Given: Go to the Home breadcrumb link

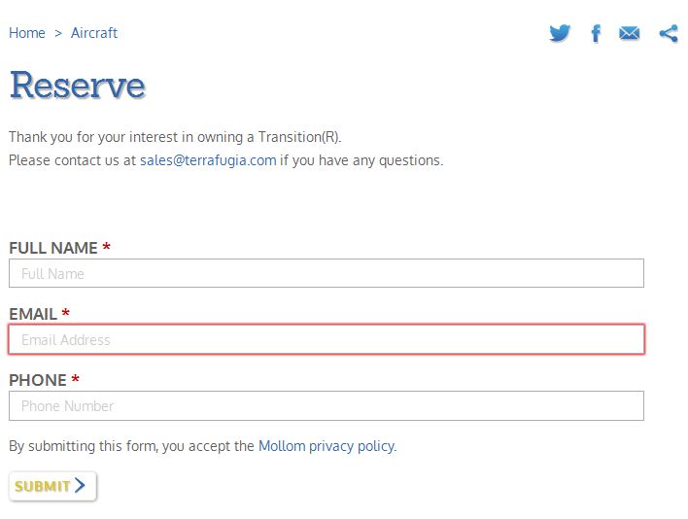Looking at the screenshot, I should point(27,33).
